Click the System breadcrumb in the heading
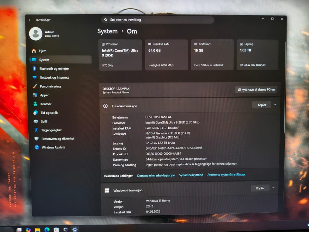 [x=108, y=31]
